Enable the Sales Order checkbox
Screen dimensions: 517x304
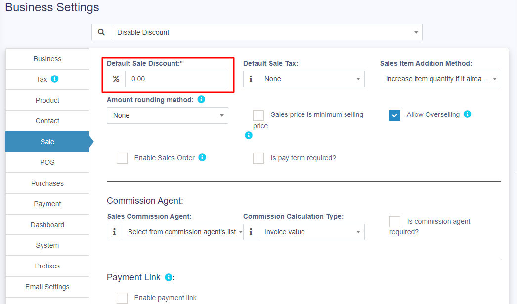[x=122, y=158]
